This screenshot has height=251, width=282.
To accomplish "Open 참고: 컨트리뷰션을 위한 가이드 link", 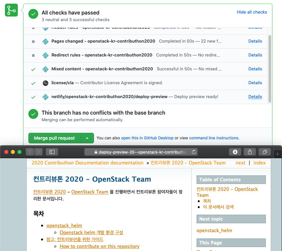I will coord(75,239).
